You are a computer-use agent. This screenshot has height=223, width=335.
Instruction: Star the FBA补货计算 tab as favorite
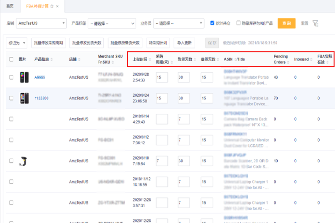[x=52, y=6]
